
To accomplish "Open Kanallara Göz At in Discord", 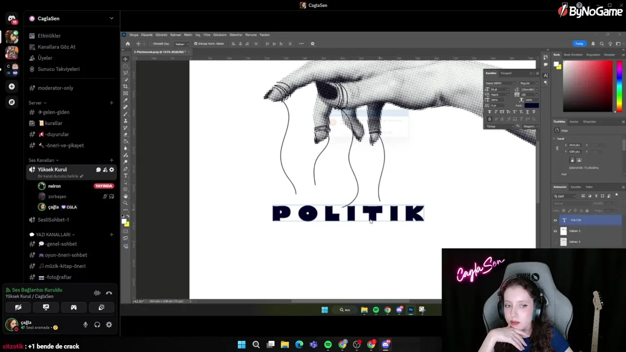I will pyautogui.click(x=56, y=47).
